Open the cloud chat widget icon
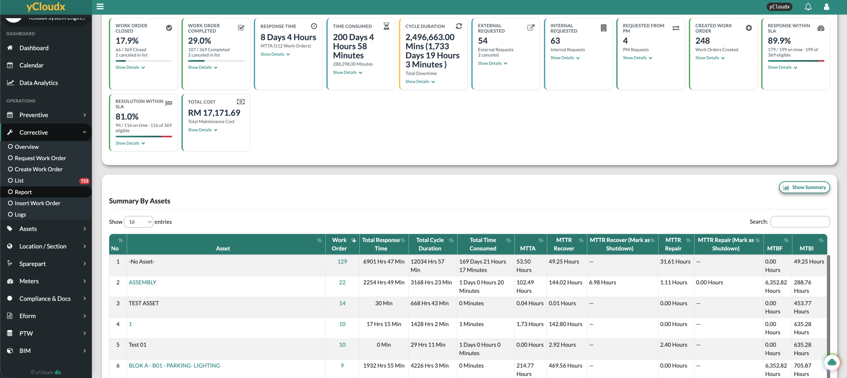Viewport: 847px width, 378px height. pyautogui.click(x=832, y=362)
